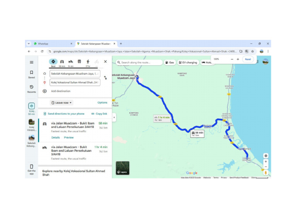297x210 pixels.
Task: Close the directions panel
Action: pos(106,61)
